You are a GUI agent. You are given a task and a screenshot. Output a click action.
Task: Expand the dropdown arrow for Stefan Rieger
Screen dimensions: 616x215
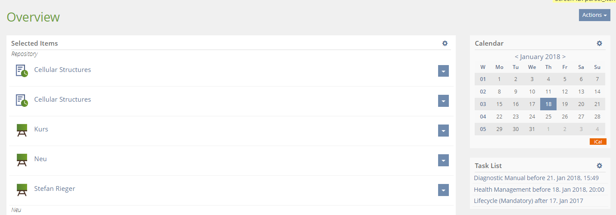click(x=443, y=190)
